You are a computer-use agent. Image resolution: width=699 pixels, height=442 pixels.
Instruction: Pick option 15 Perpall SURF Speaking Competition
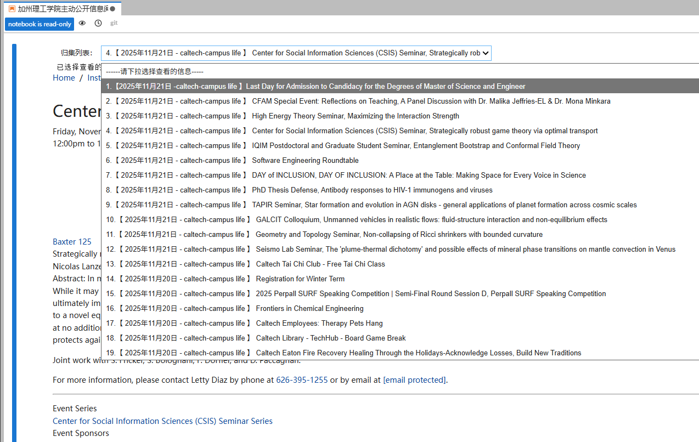click(x=400, y=293)
